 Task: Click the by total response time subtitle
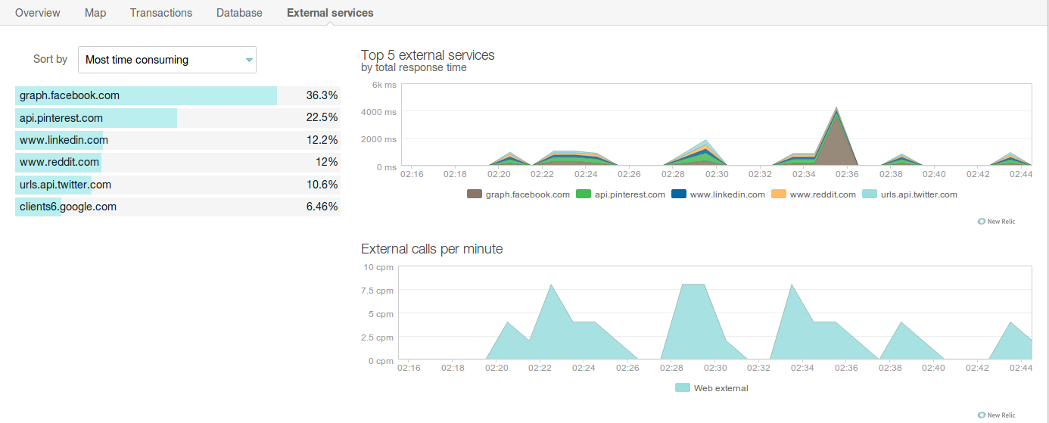414,68
